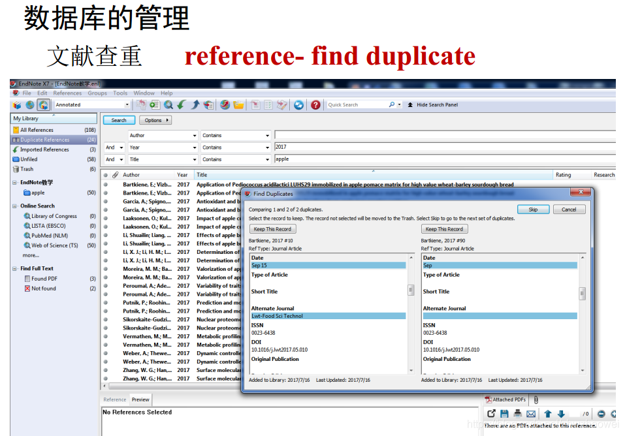Open the red Help question mark icon
This screenshot has height=436, width=625.
[x=315, y=105]
